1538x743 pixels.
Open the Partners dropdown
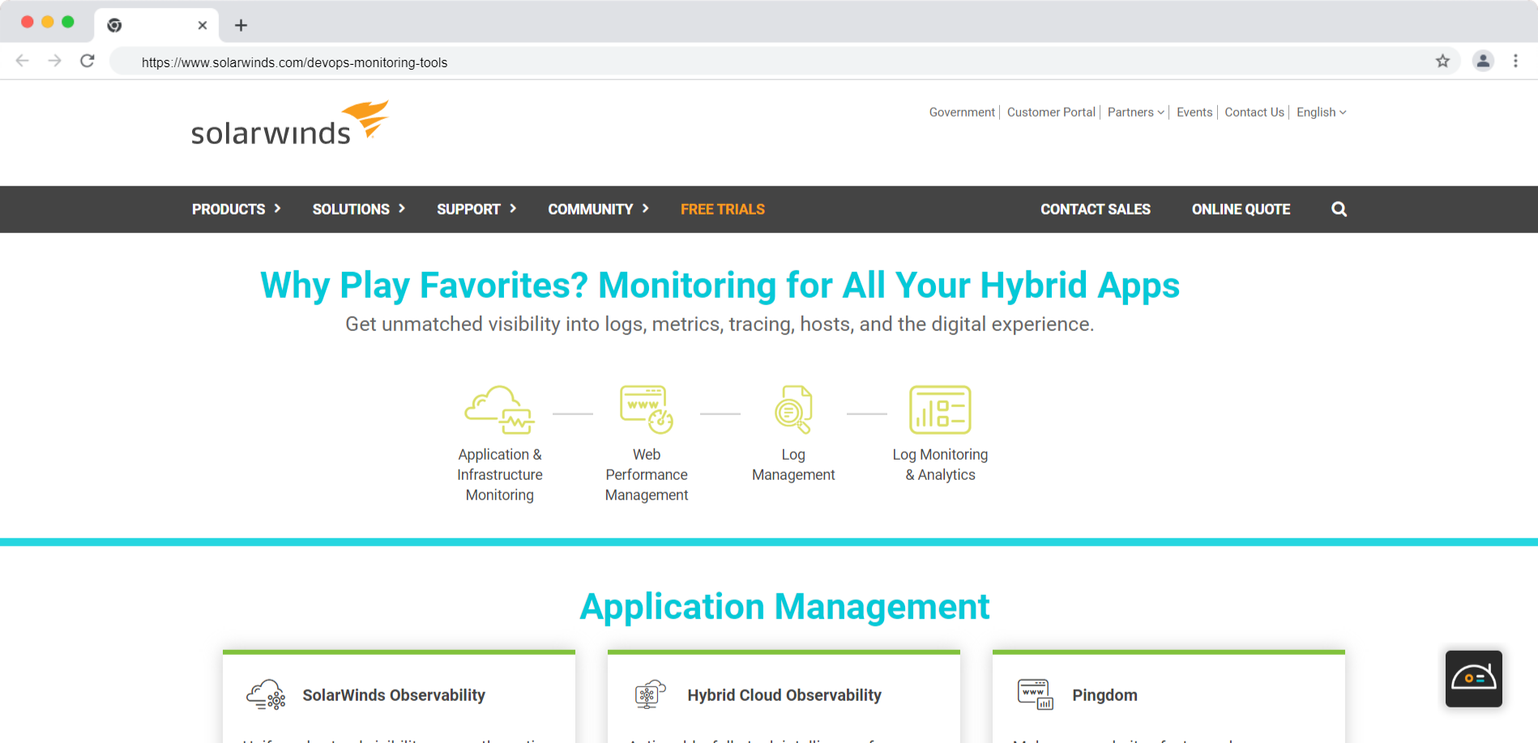tap(1135, 113)
